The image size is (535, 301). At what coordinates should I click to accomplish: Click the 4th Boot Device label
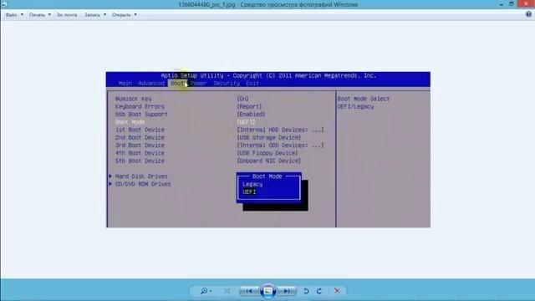[x=140, y=153]
